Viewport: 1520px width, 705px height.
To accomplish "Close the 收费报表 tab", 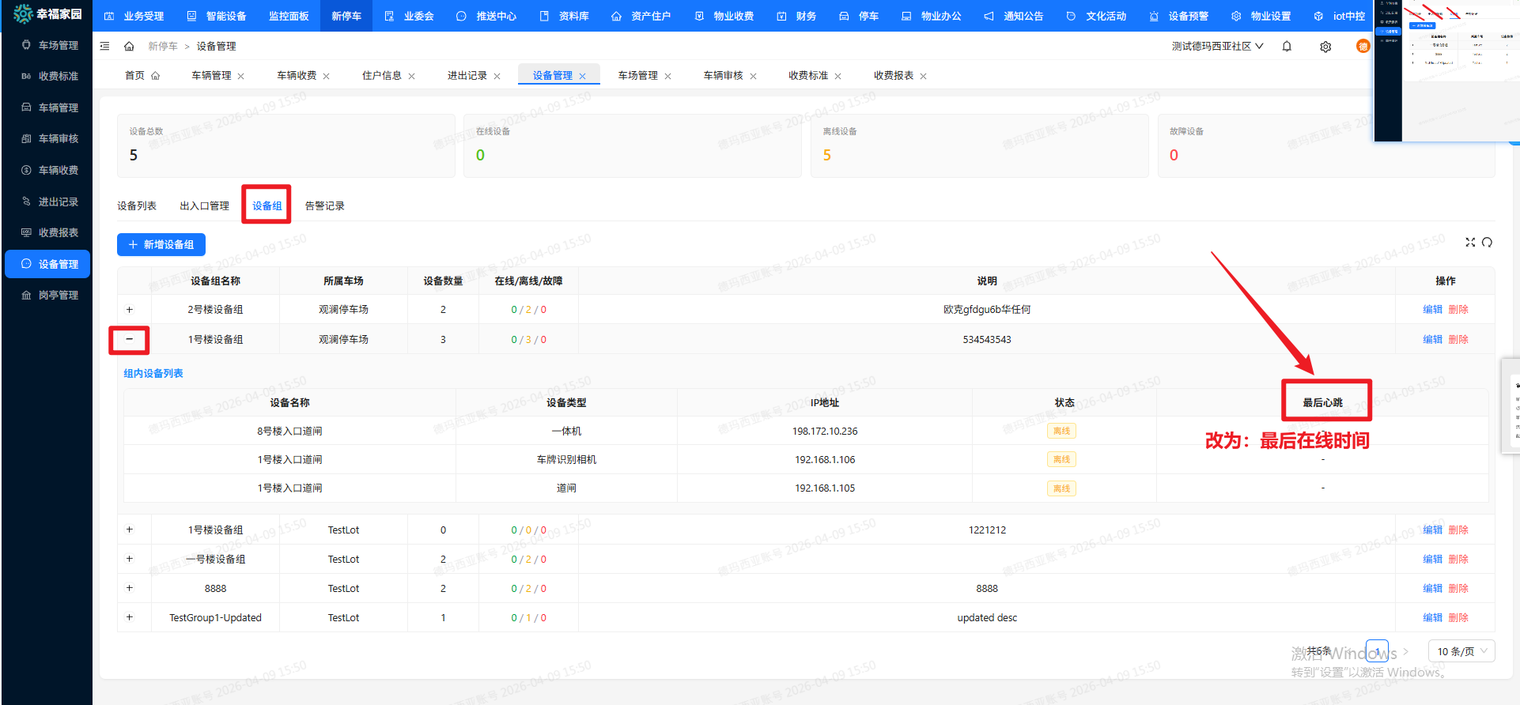I will click(923, 77).
